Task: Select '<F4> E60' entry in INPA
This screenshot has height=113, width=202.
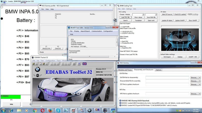Action: point(23,48)
